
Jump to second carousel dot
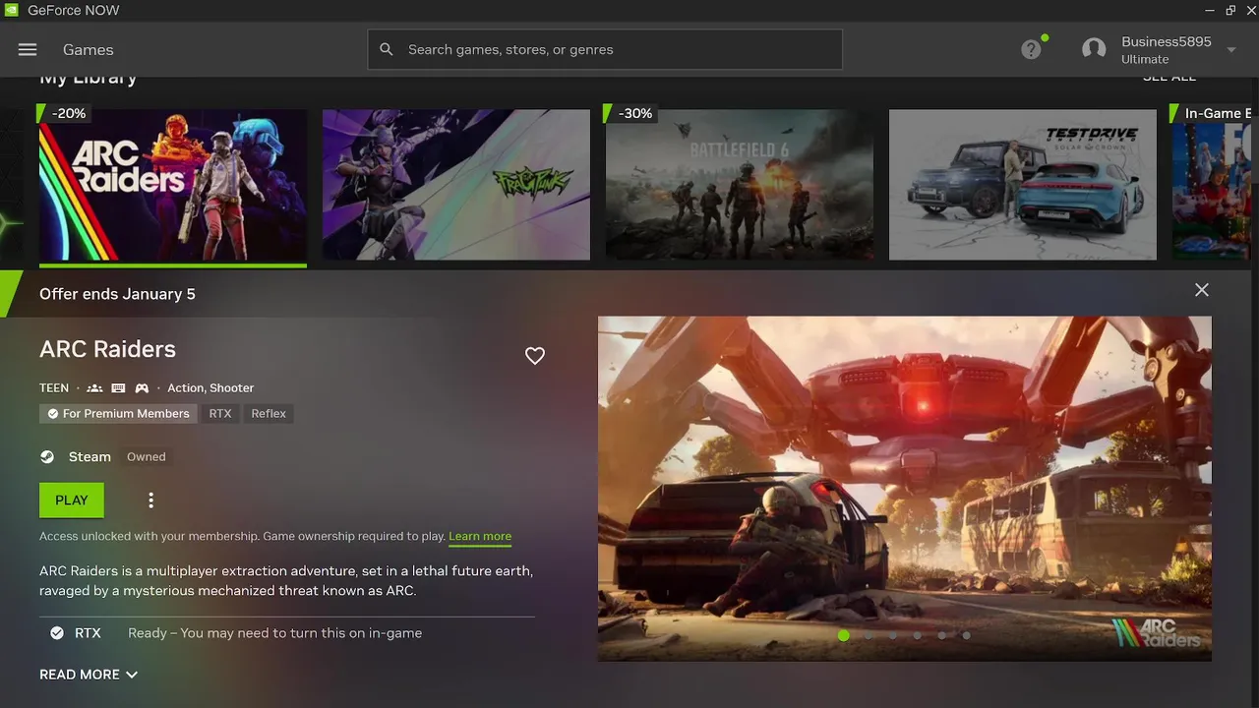point(868,635)
